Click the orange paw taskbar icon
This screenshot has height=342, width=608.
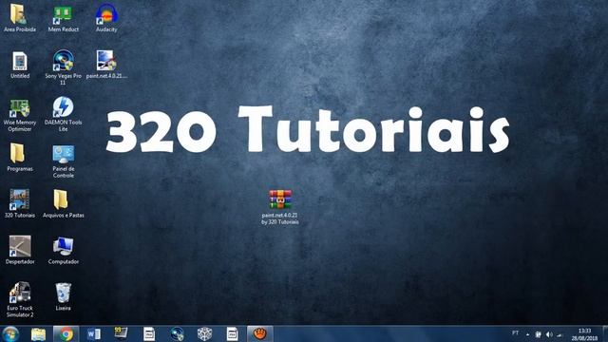tap(259, 333)
